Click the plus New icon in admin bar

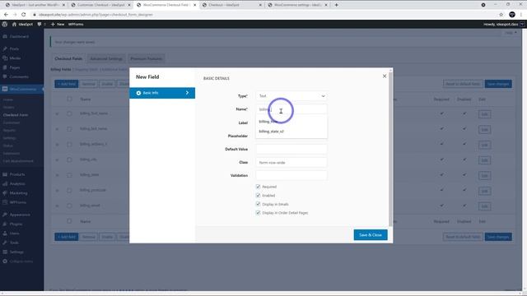(x=53, y=24)
